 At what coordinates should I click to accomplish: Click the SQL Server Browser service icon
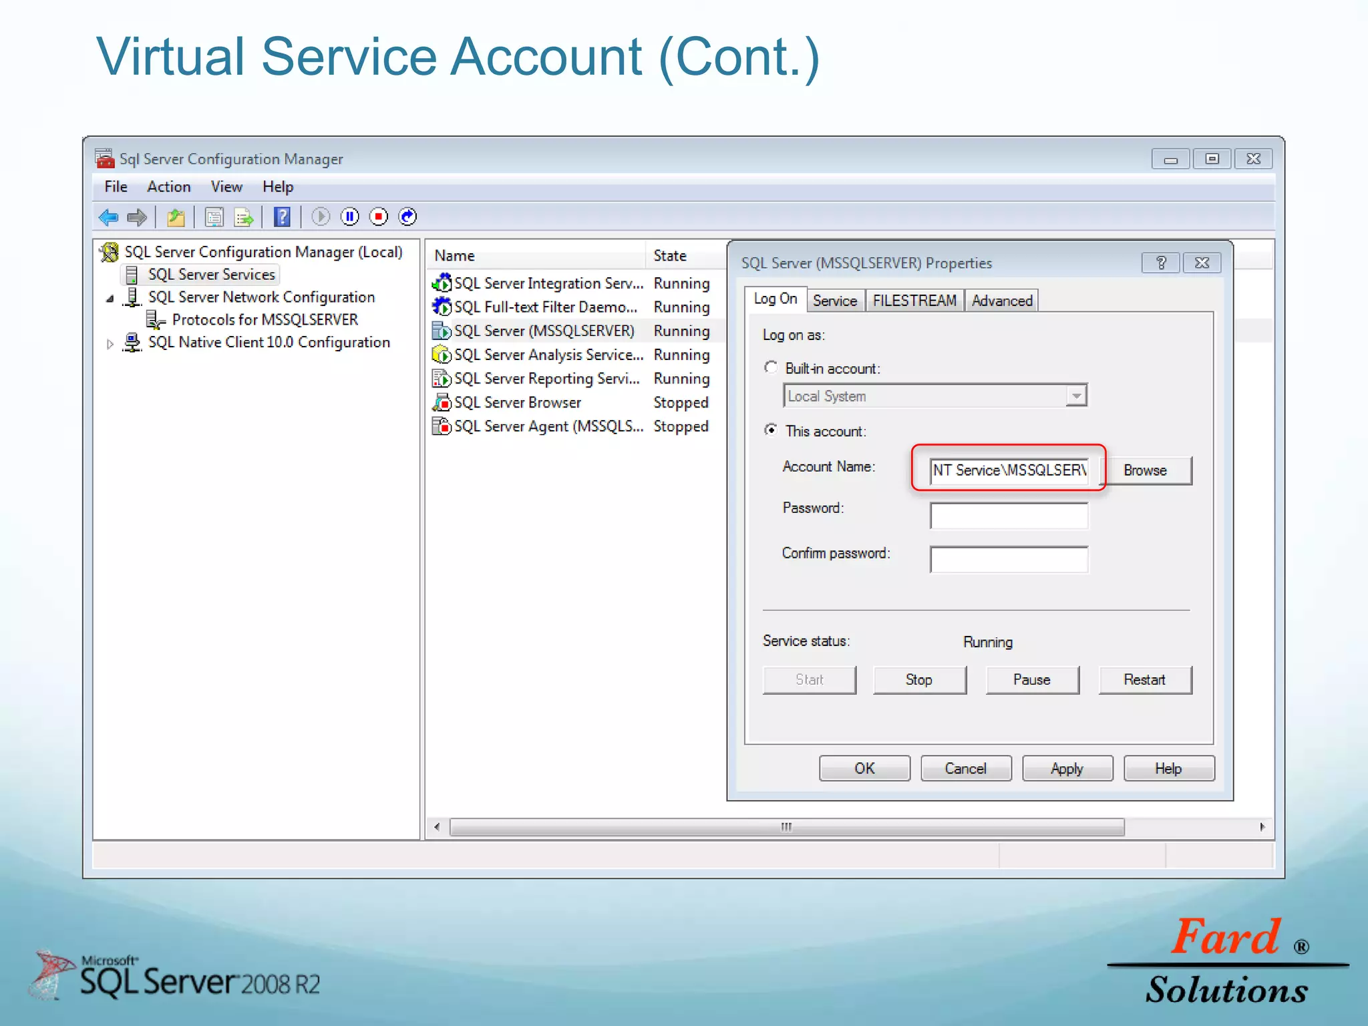pyautogui.click(x=442, y=402)
